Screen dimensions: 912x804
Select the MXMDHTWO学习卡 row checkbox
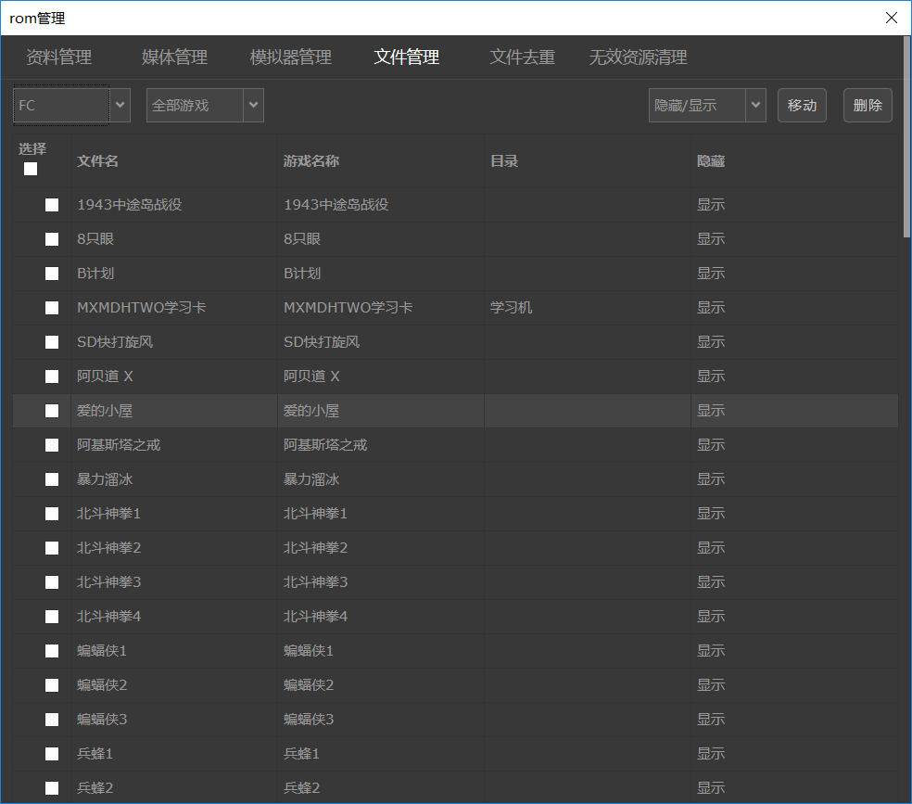(x=52, y=308)
